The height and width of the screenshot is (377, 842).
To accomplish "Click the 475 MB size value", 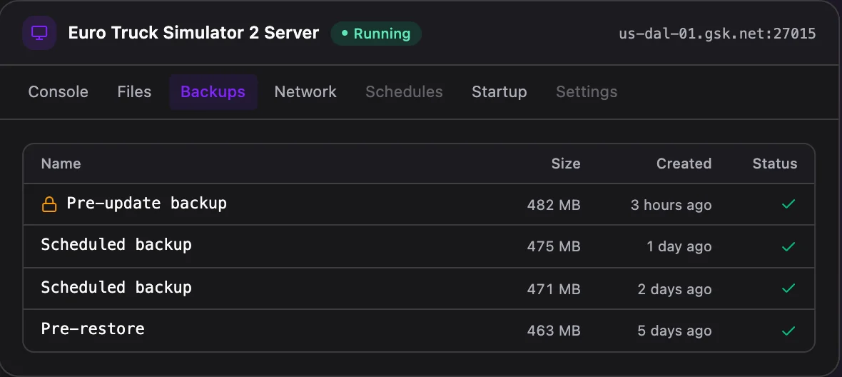I will pyautogui.click(x=554, y=247).
